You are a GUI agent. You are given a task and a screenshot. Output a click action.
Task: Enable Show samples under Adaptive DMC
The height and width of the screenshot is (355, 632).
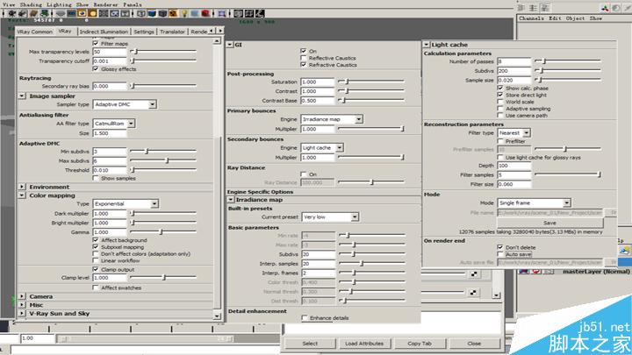click(x=96, y=178)
